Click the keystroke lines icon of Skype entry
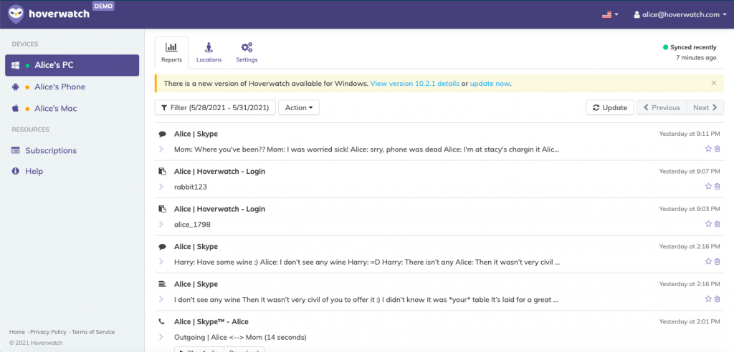Viewport: 734px width, 352px height. coord(163,284)
